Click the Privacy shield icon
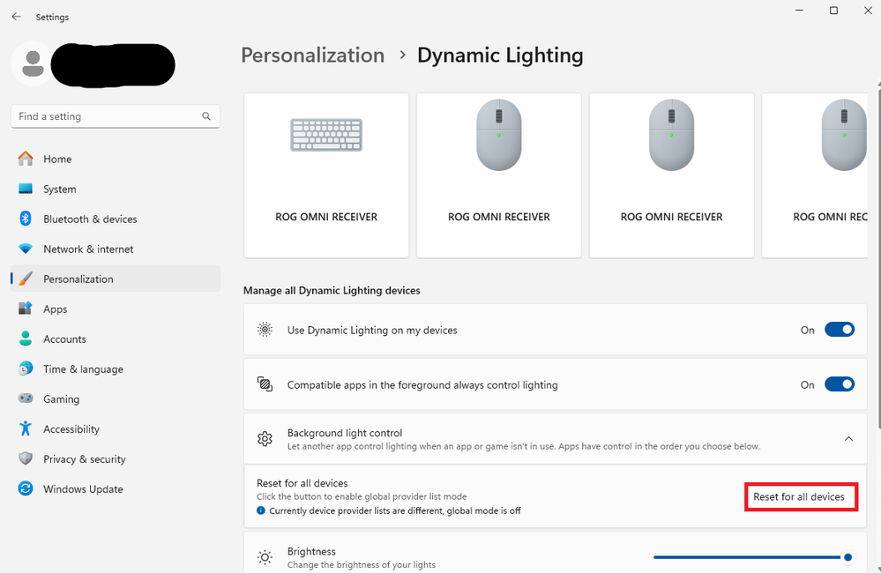The image size is (881, 573). [26, 458]
